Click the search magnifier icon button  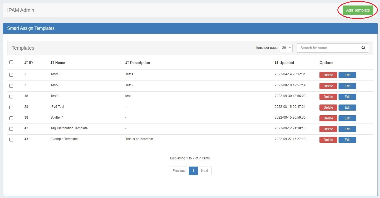tap(363, 48)
